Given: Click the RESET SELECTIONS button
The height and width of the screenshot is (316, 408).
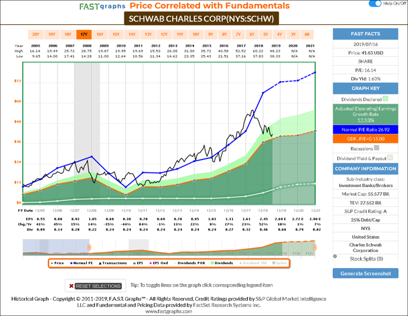Looking at the screenshot, I should pyautogui.click(x=98, y=286).
